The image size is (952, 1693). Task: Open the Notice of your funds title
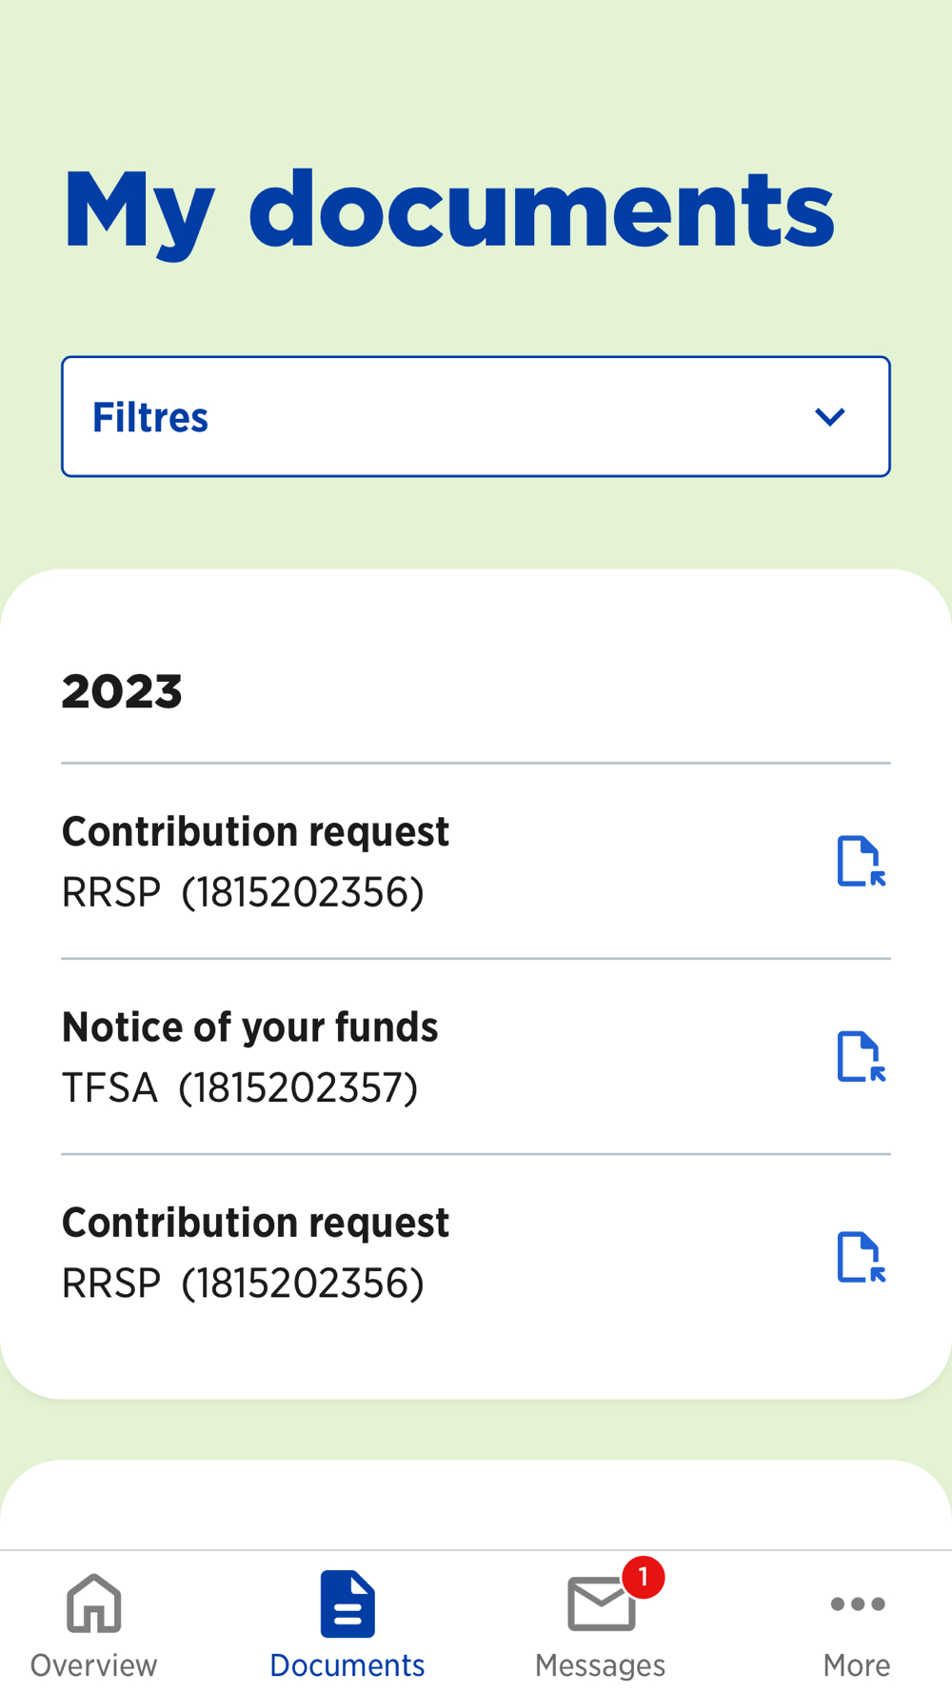(250, 1026)
